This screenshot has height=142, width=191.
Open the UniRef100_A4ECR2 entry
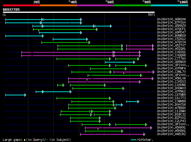coord(171,134)
